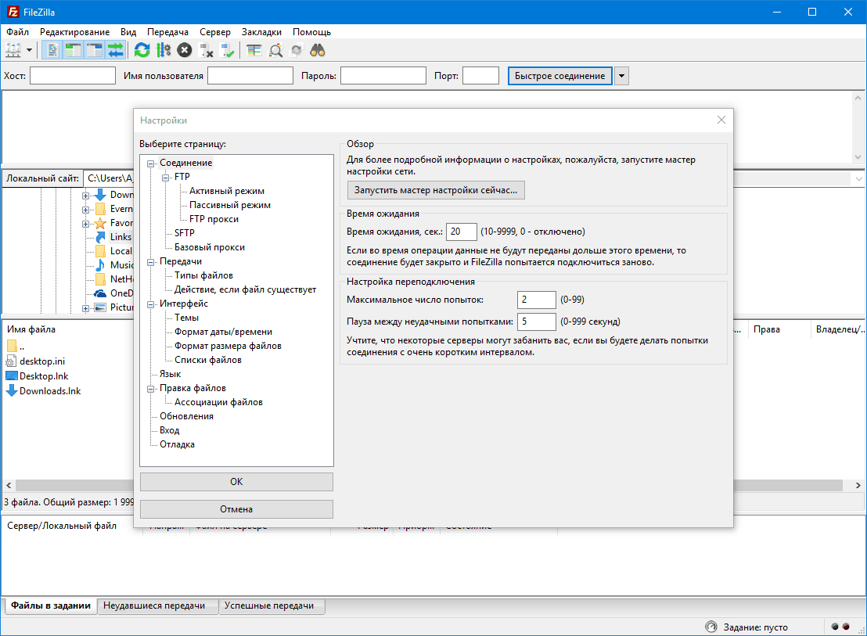Screen dimensions: 867x636
Task: Open the Quick connect history dropdown arrow
Action: [621, 76]
